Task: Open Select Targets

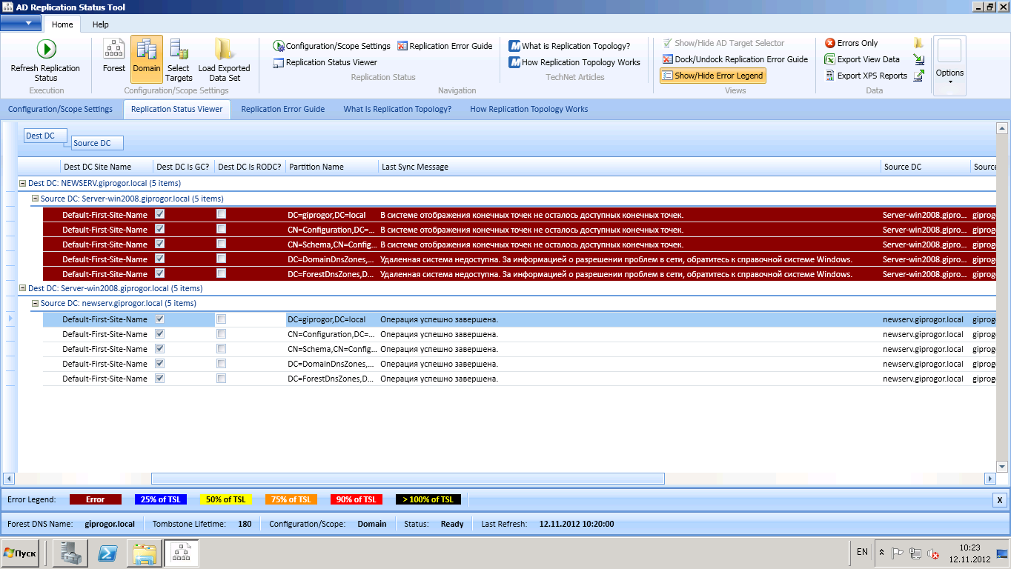Action: pyautogui.click(x=179, y=60)
